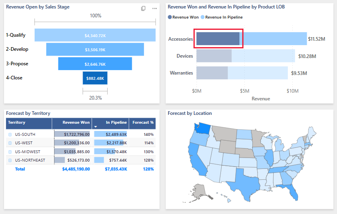The image size is (337, 214).
Task: Click the Devices Revenue In Pipeline bar
Action: pyautogui.click(x=263, y=56)
